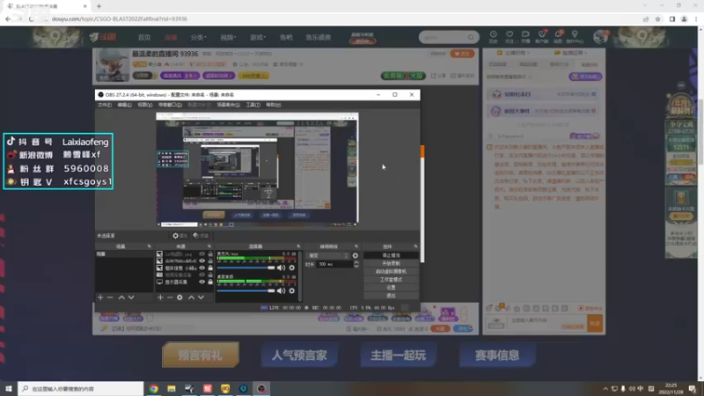Open OBS File menu
Screen dimensions: 704x396
pos(105,105)
